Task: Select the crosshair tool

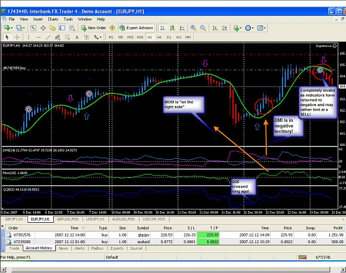Action: pos(17,37)
